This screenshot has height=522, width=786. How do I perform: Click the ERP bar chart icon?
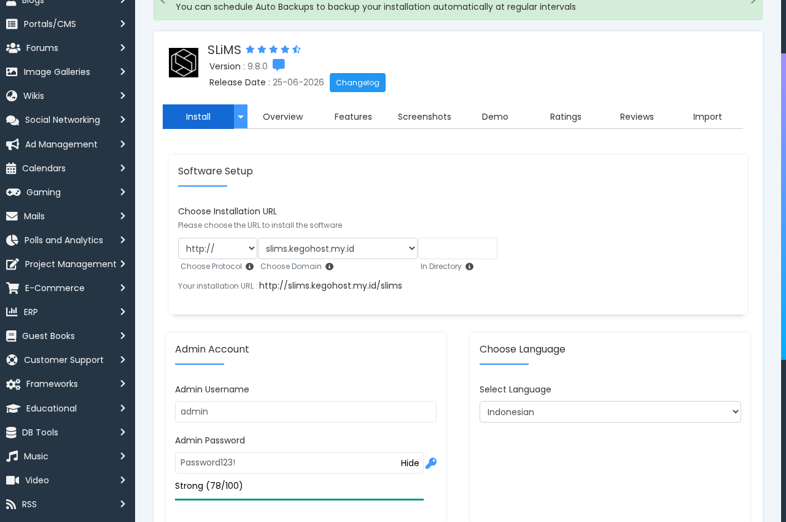(12, 312)
